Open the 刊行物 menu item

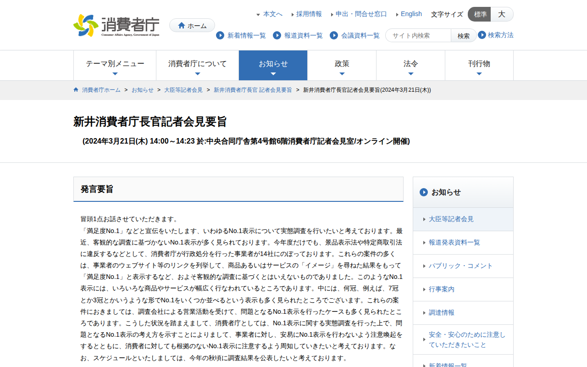coord(479,65)
